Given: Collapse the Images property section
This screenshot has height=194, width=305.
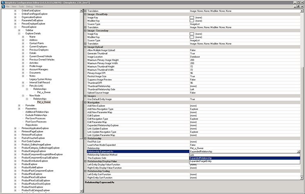Looking at the screenshot, I should coord(85,96).
